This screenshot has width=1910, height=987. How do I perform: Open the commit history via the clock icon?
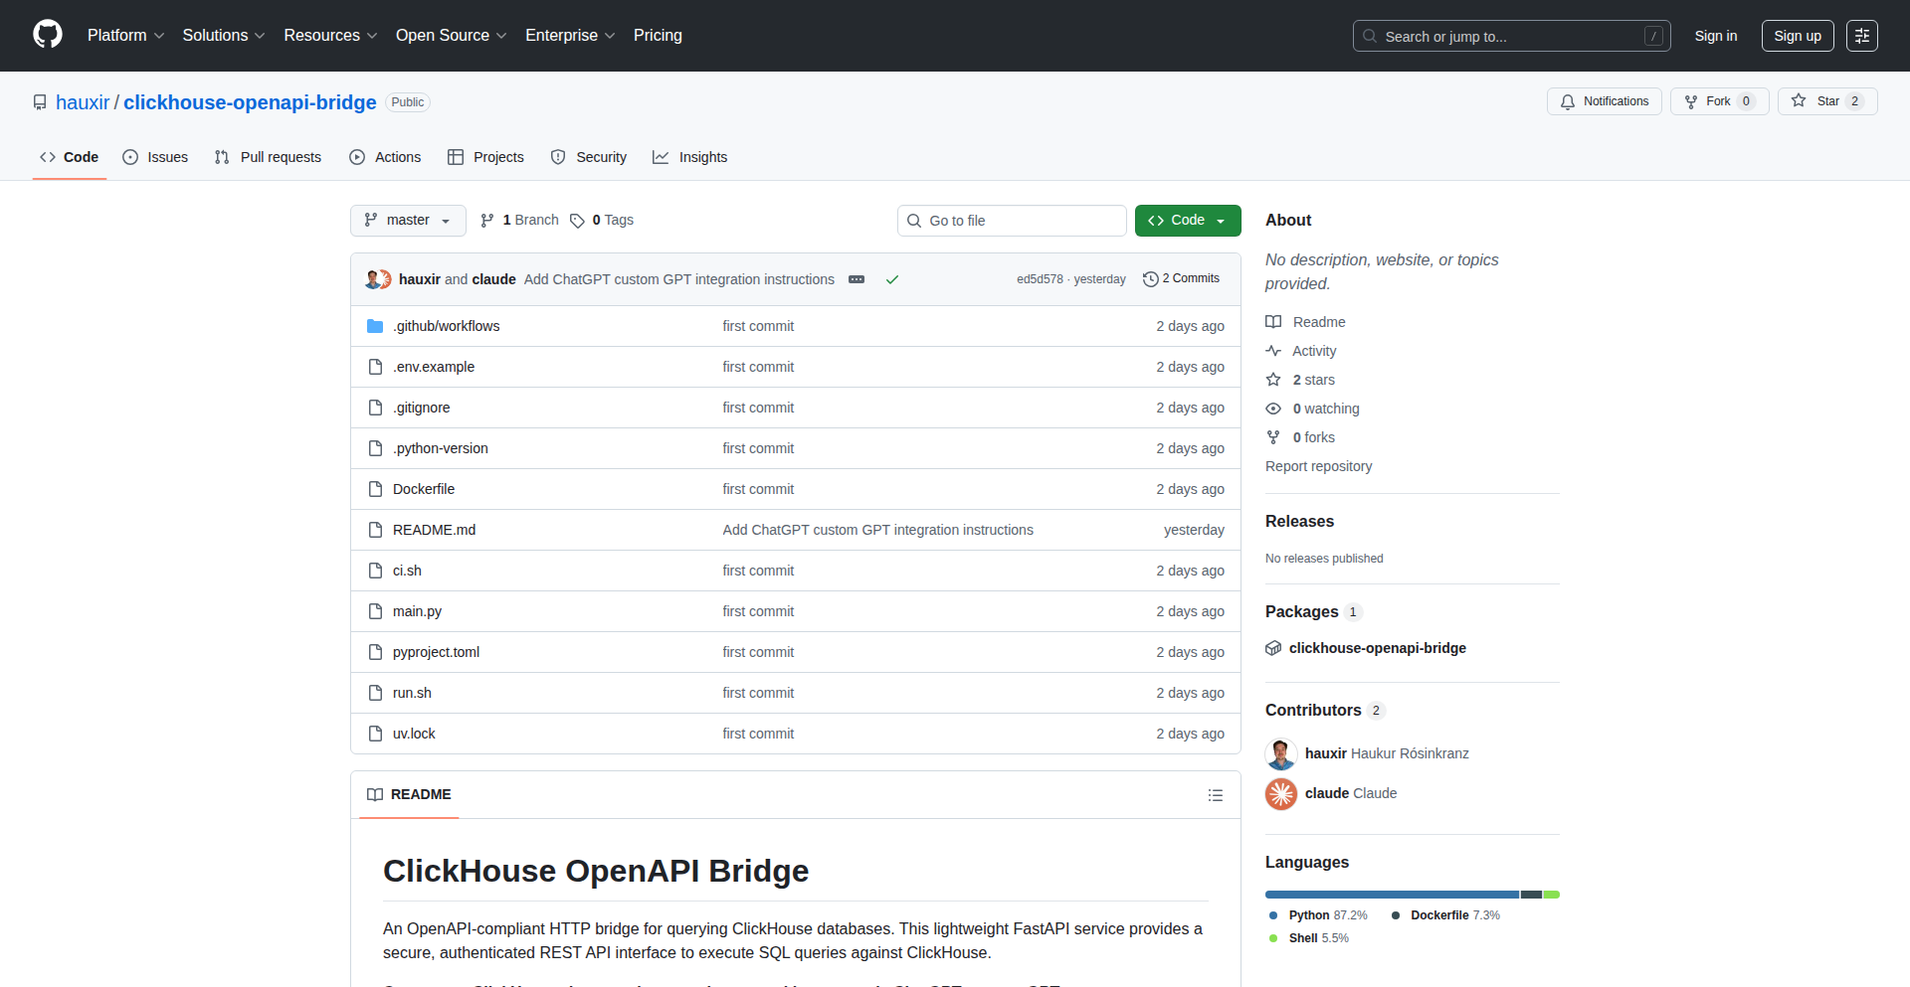point(1151,279)
